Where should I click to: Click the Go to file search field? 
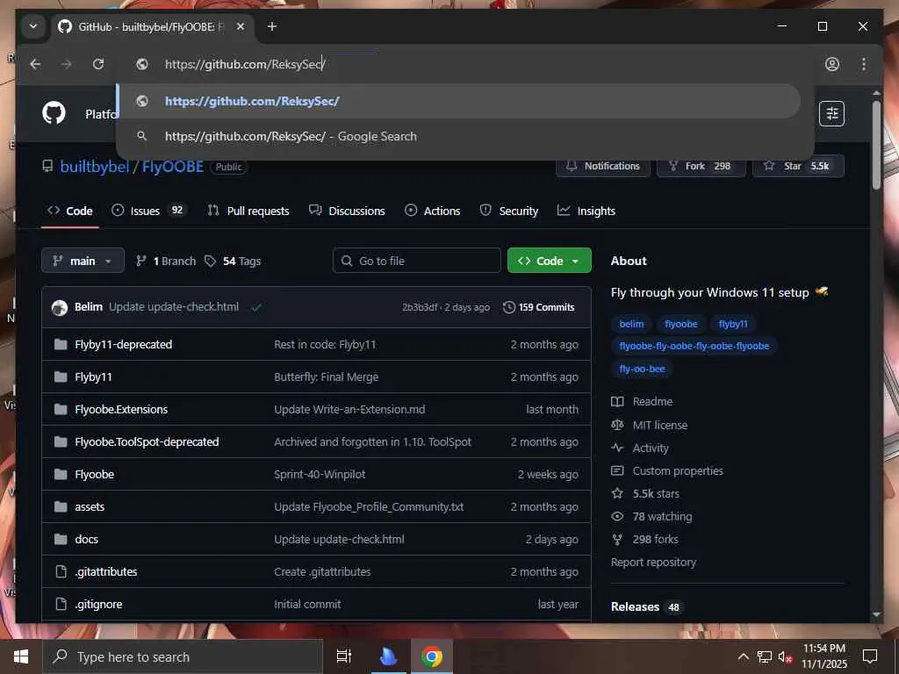[x=416, y=261]
